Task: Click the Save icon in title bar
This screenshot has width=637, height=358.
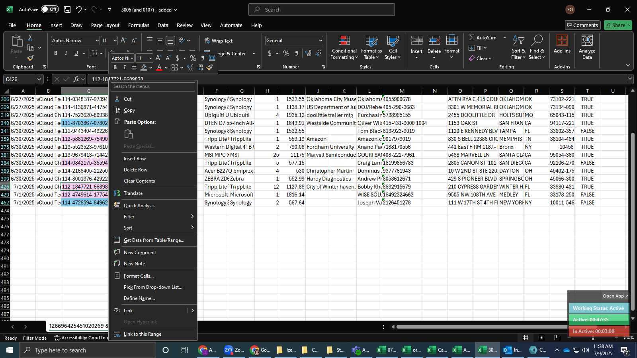Action: click(x=67, y=9)
